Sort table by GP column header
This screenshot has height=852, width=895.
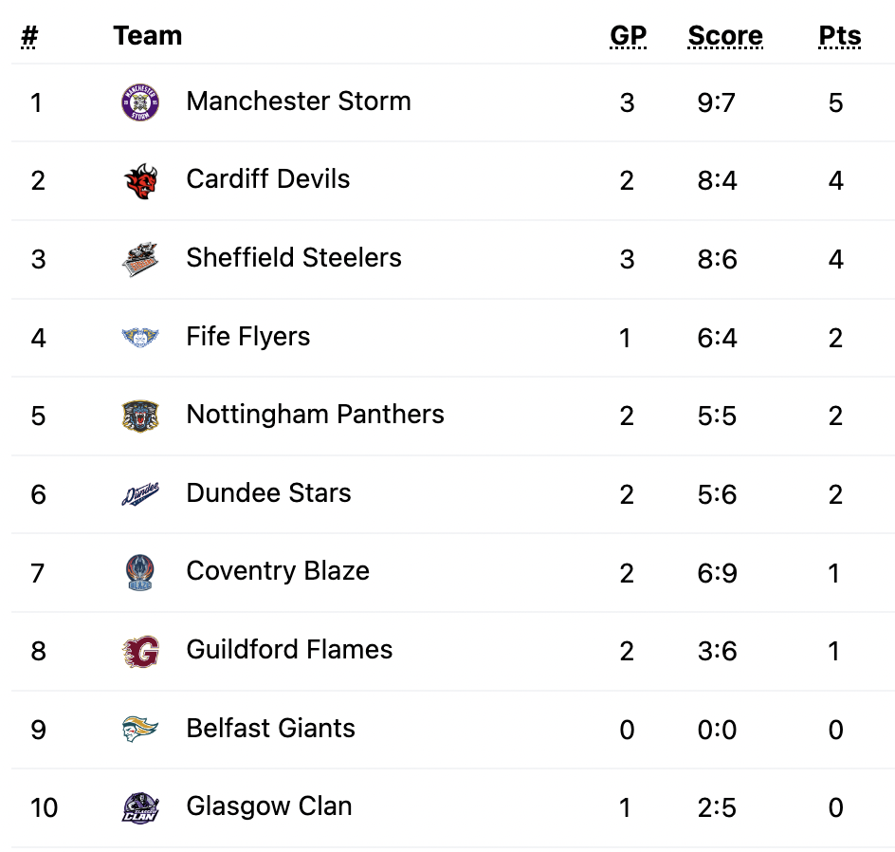tap(628, 36)
